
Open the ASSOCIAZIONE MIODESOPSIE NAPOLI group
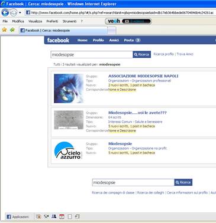143,76
